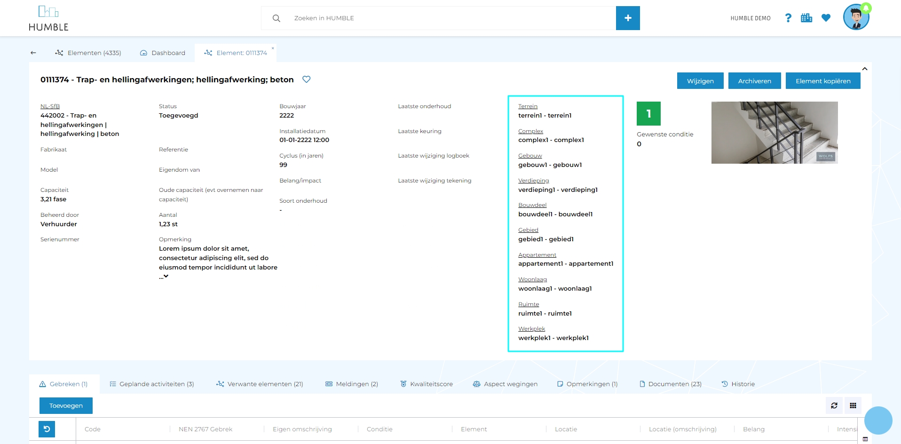Follow the Werkplek link
Screen dimensions: 901x444
531,329
